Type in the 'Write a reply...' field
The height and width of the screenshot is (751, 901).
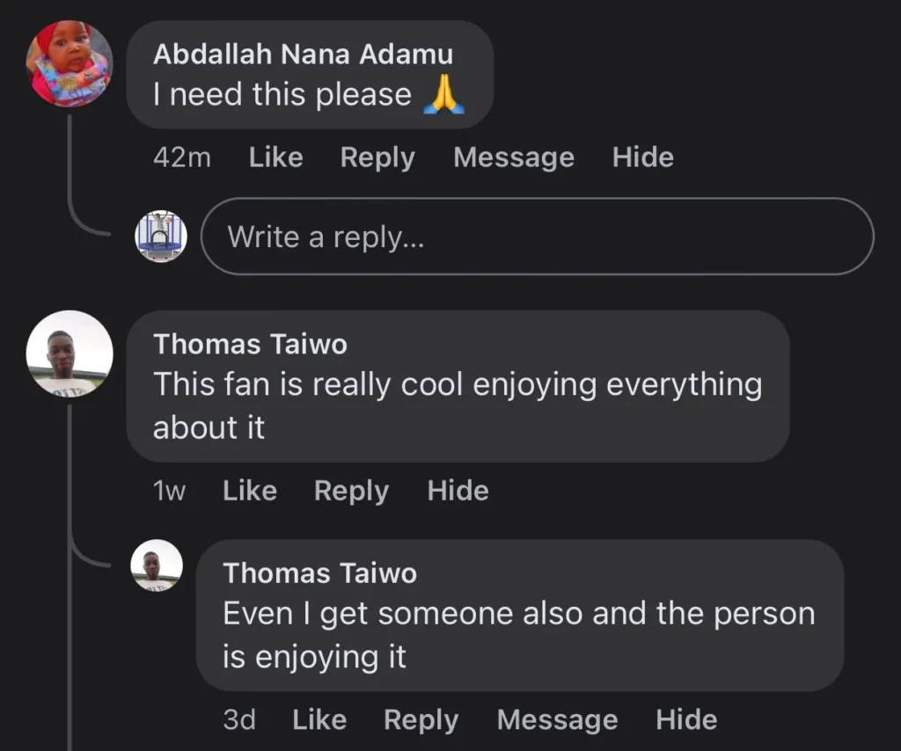click(537, 237)
